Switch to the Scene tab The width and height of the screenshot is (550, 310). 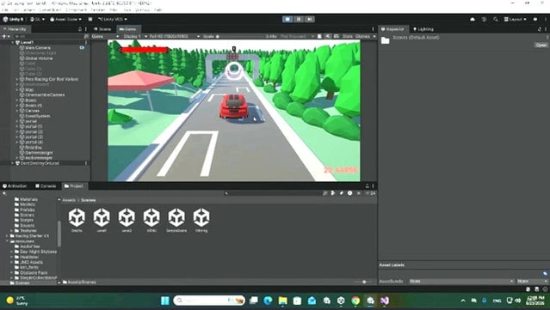coord(102,29)
